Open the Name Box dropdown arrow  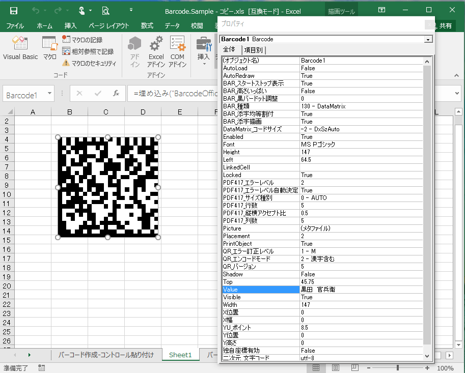point(49,94)
